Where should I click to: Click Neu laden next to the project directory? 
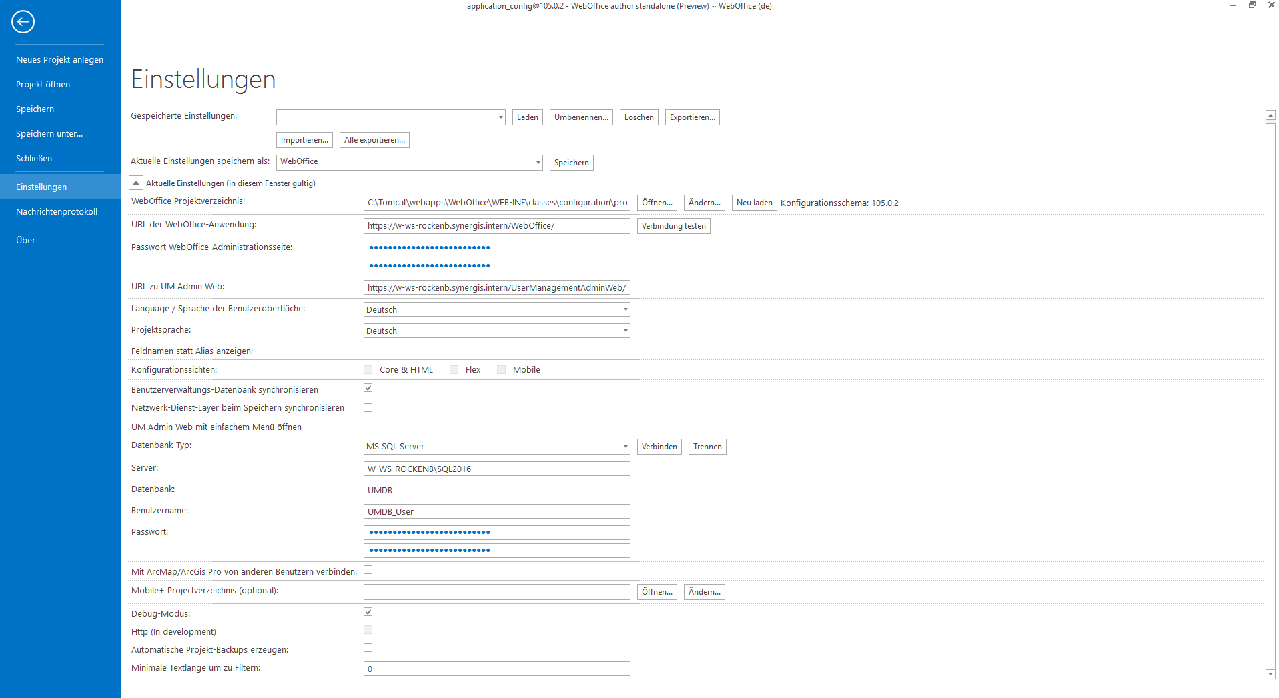click(x=753, y=202)
